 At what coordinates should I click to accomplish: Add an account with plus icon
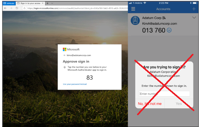pos(194,9)
